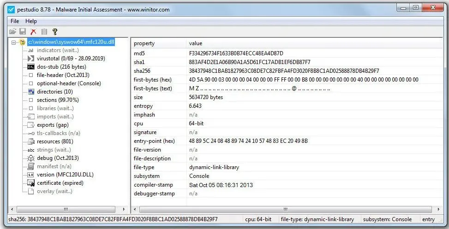Select optional-header (Console) node
449x229 pixels.
tap(69, 83)
